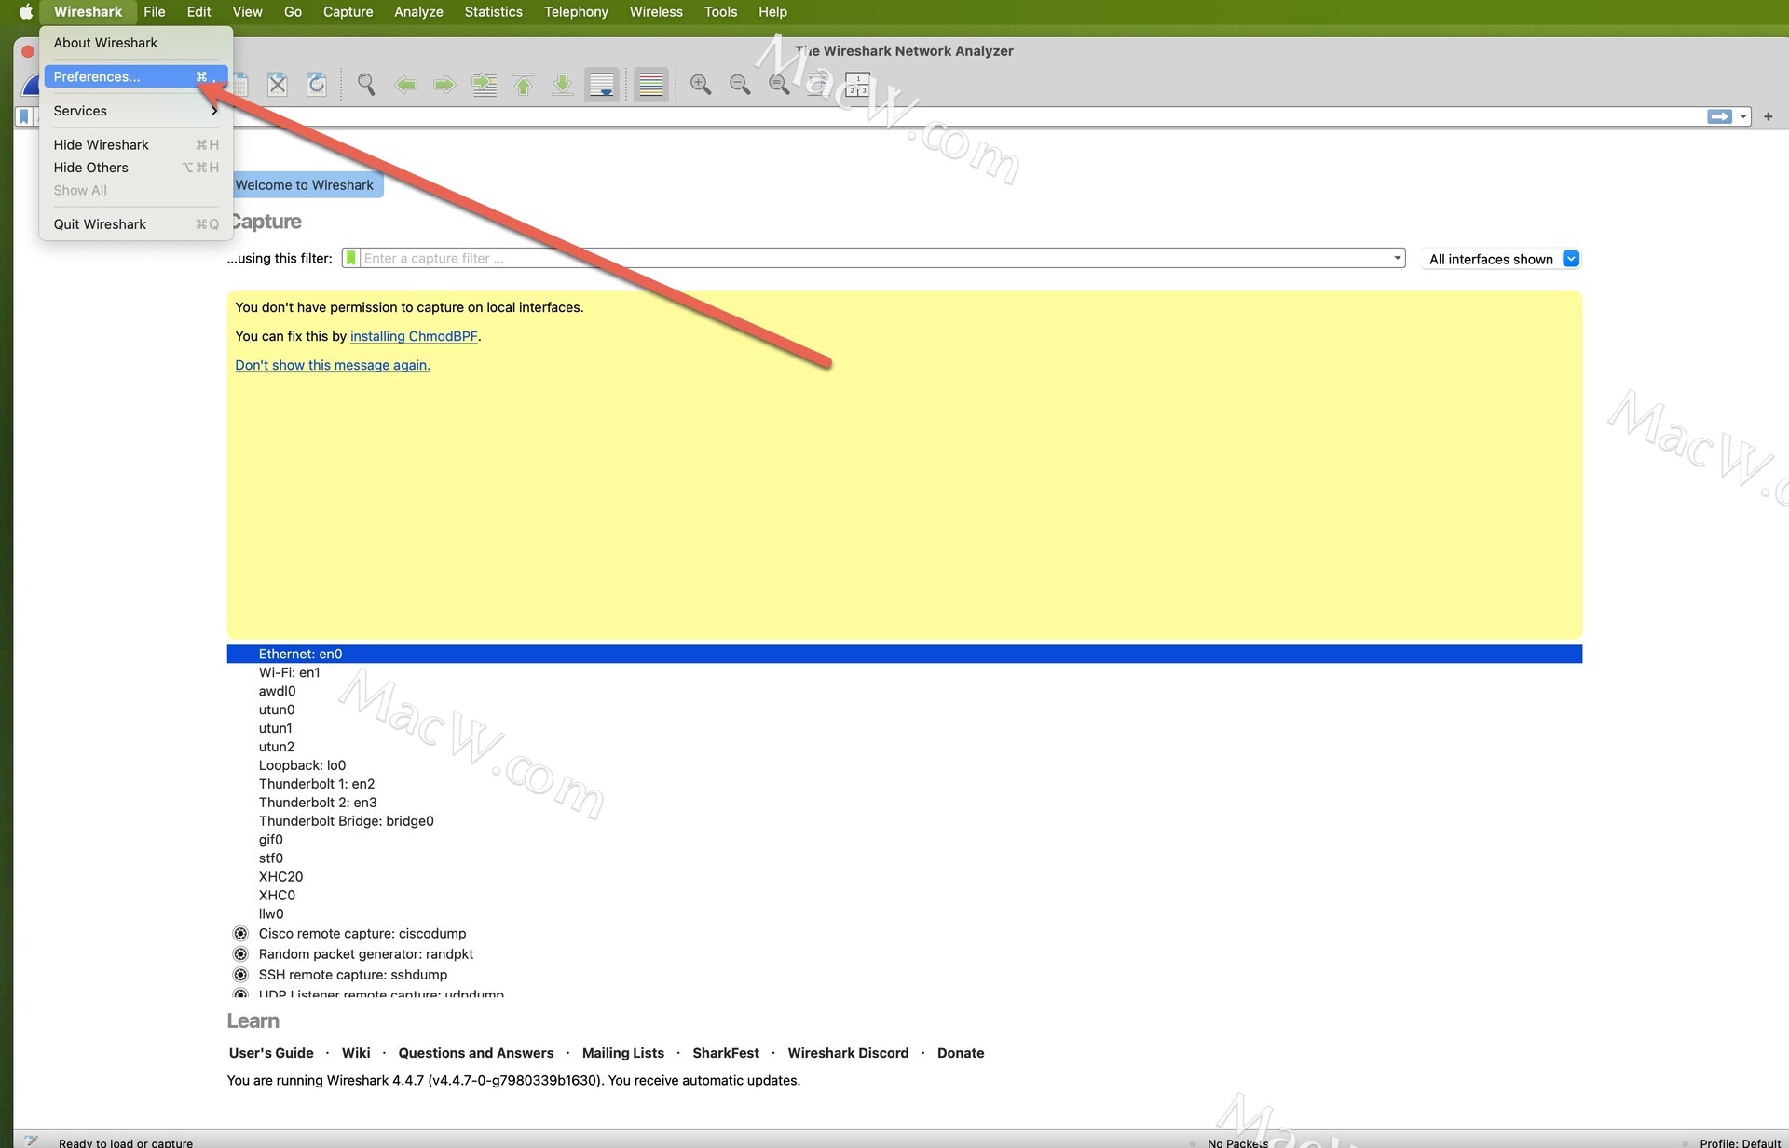Open the All interfaces shown dropdown
Viewport: 1789px width, 1148px height.
coord(1503,259)
